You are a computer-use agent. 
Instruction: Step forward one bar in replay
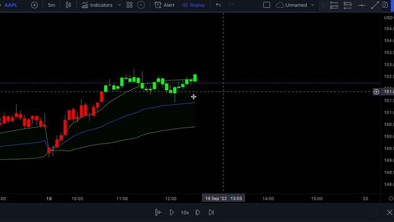click(x=198, y=212)
